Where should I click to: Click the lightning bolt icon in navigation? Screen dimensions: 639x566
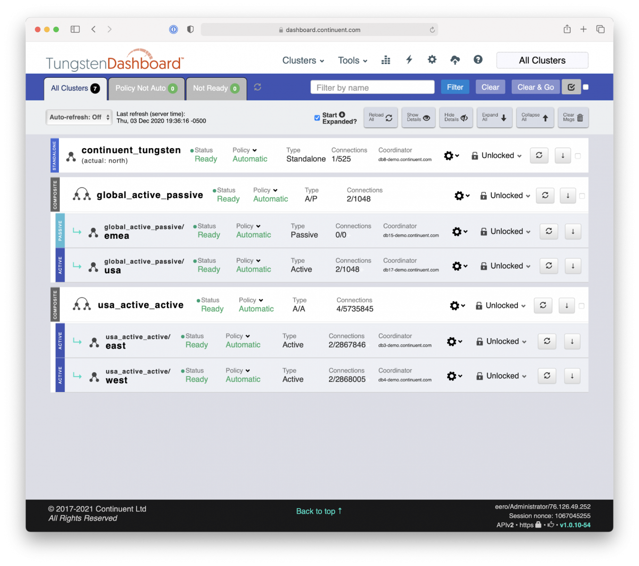pos(409,59)
